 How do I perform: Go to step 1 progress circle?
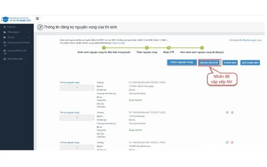[x=104, y=48]
